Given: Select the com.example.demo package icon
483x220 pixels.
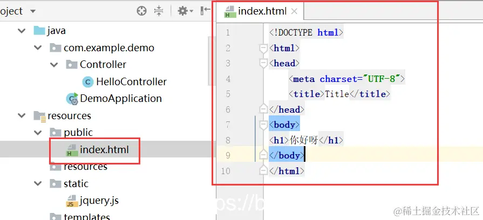Looking at the screenshot, I should pyautogui.click(x=56, y=47).
